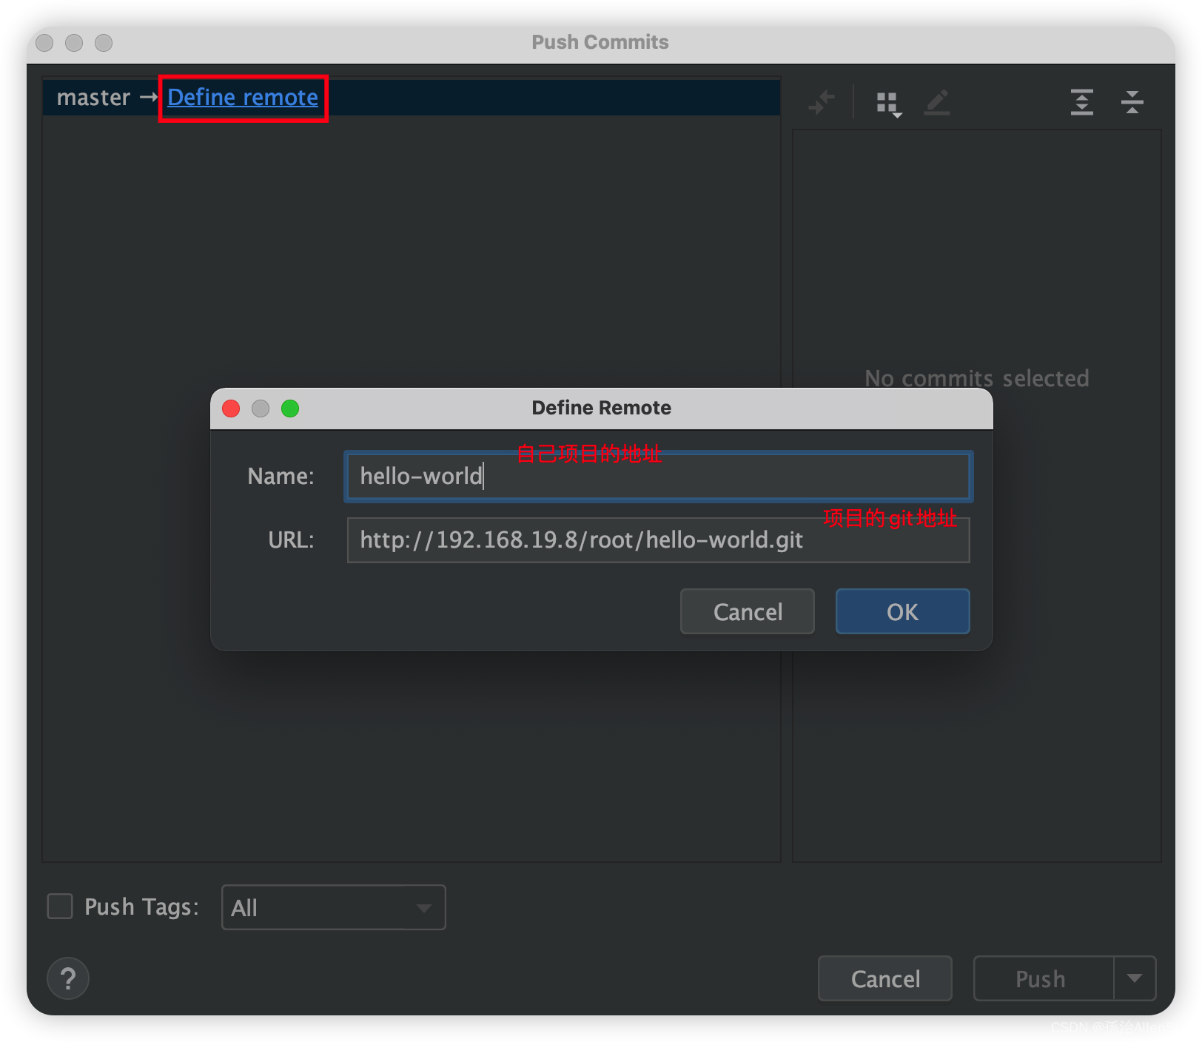This screenshot has height=1042, width=1202.
Task: Click Cancel in the Push Commits window
Action: click(885, 978)
